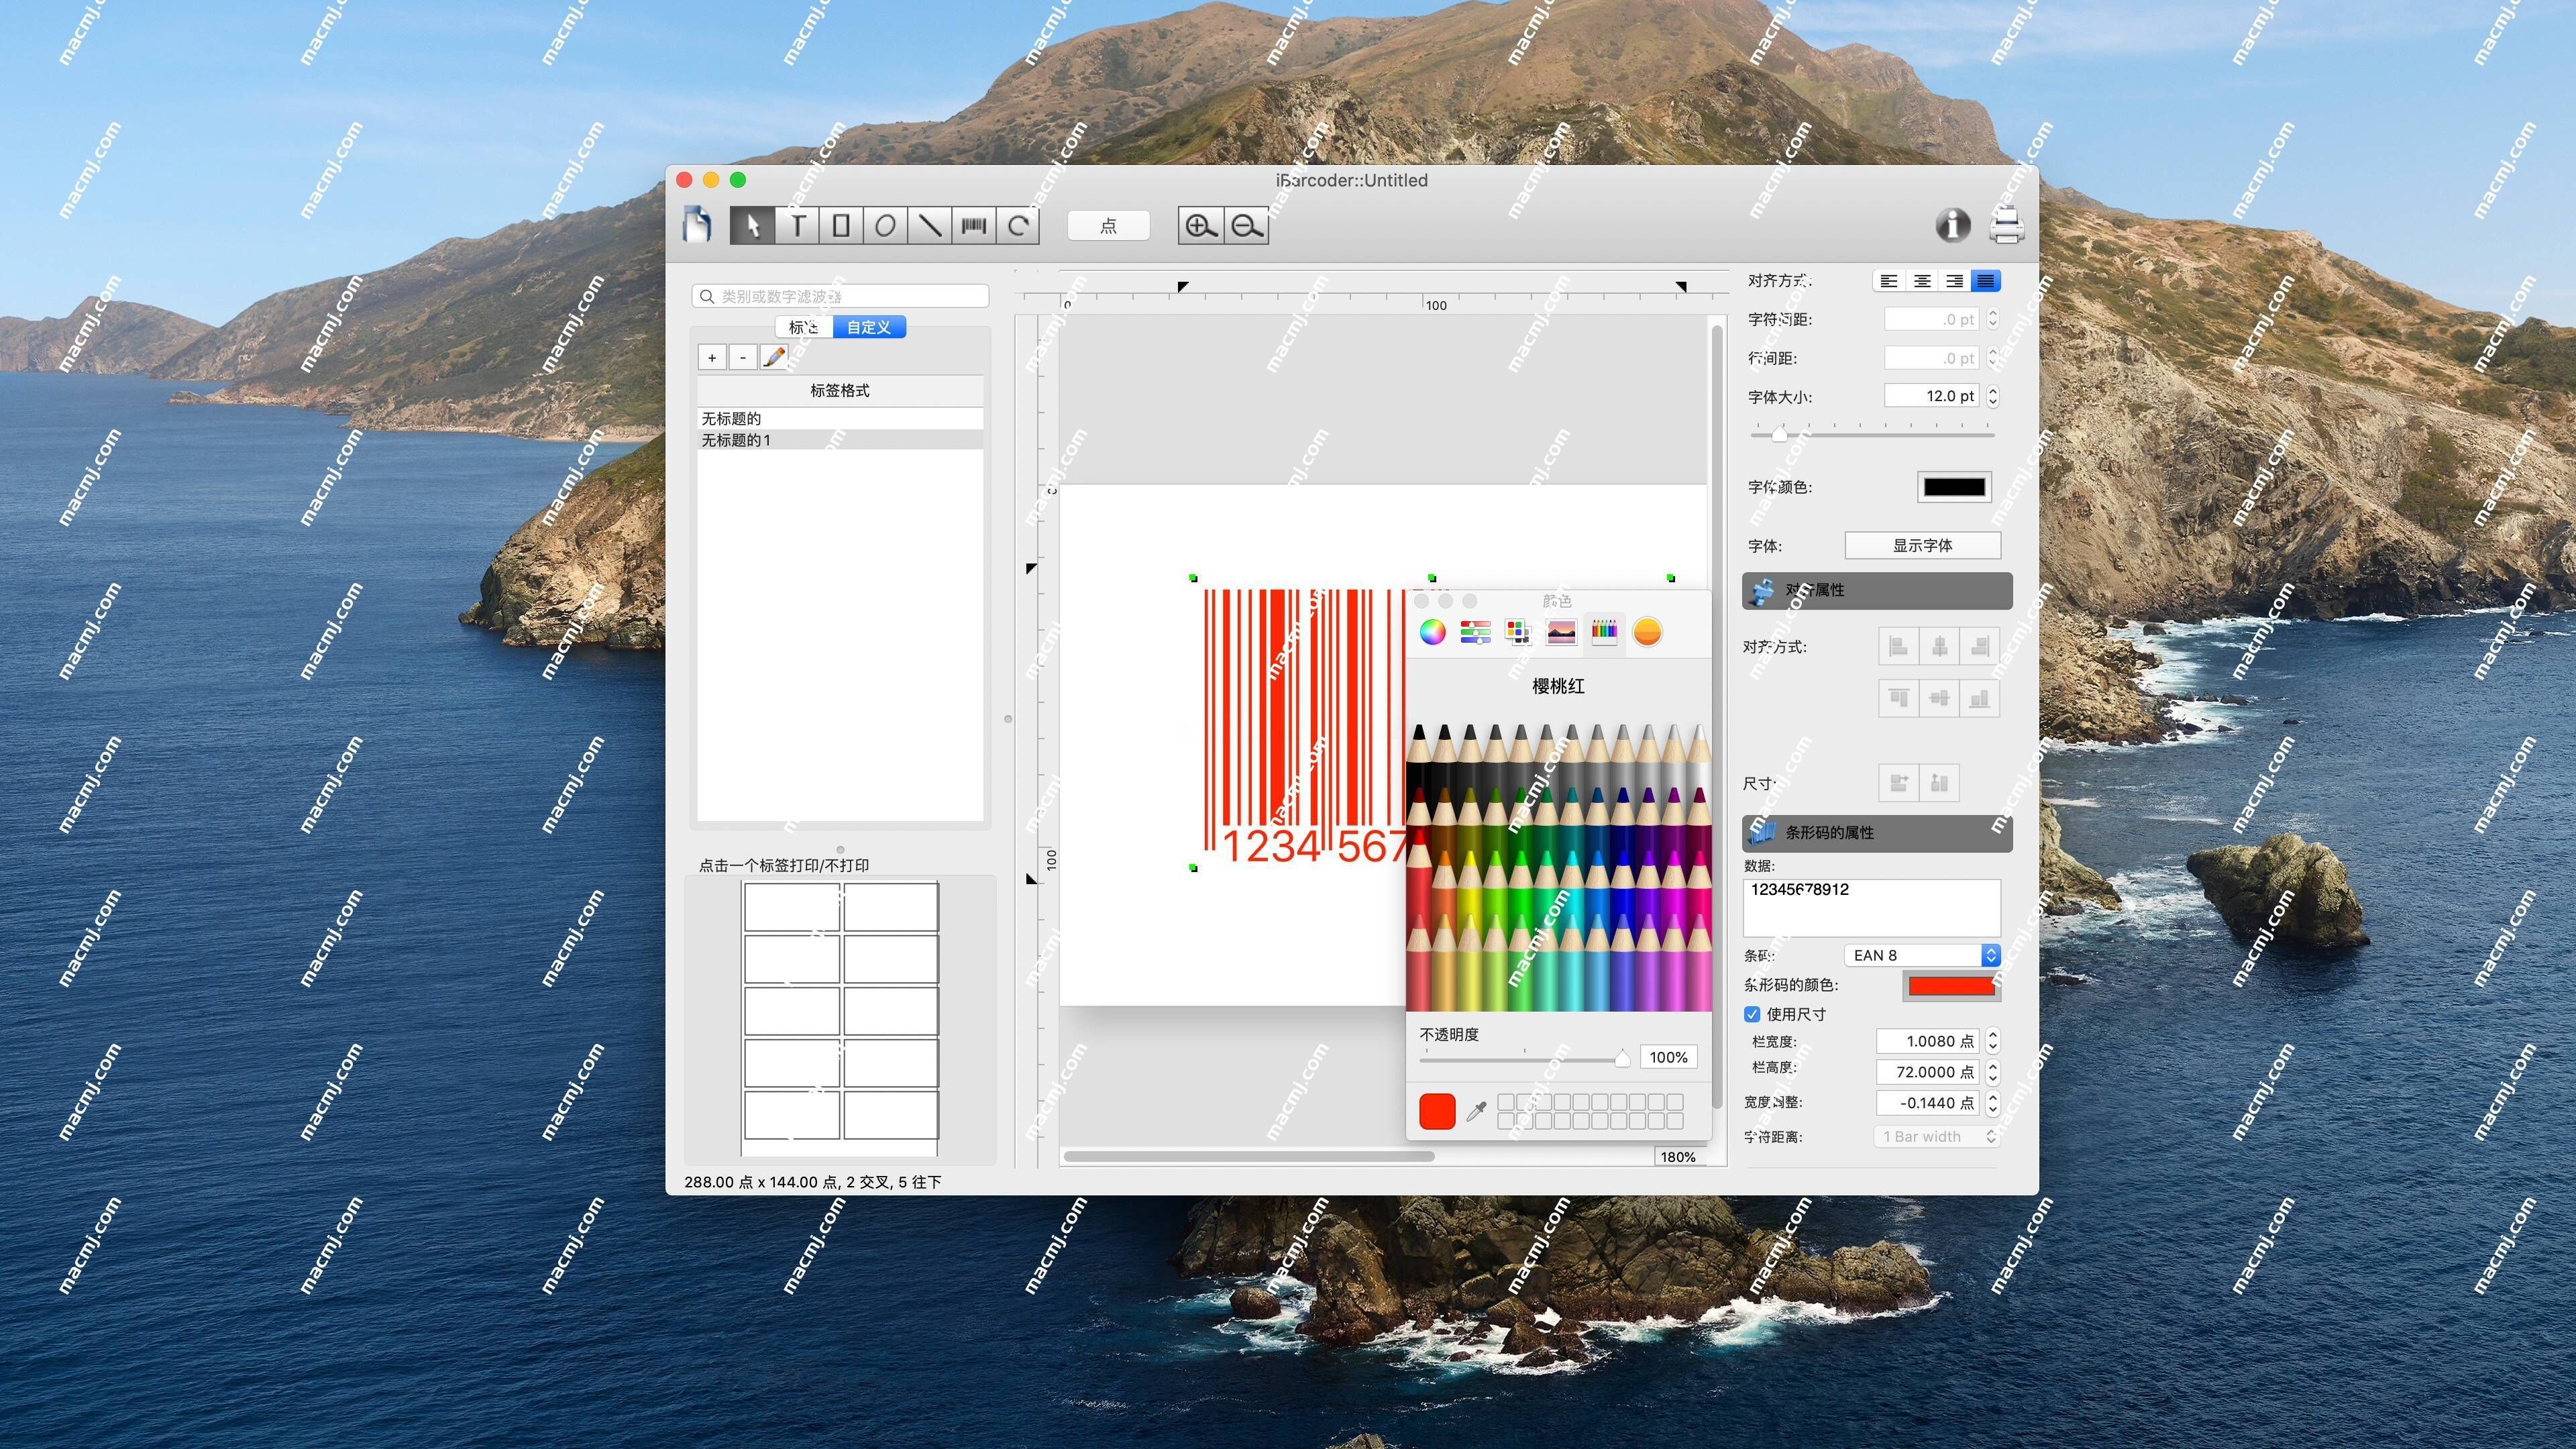This screenshot has height=1449, width=2576.
Task: Align objects to left edges
Action: (1898, 647)
